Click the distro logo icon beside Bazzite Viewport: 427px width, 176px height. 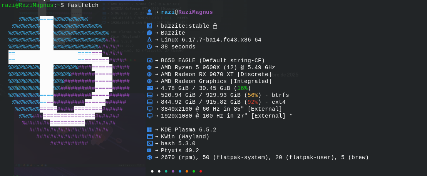[x=149, y=33]
